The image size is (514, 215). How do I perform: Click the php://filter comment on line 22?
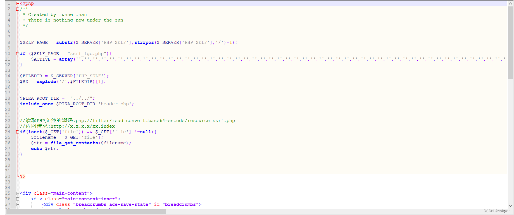pos(127,121)
